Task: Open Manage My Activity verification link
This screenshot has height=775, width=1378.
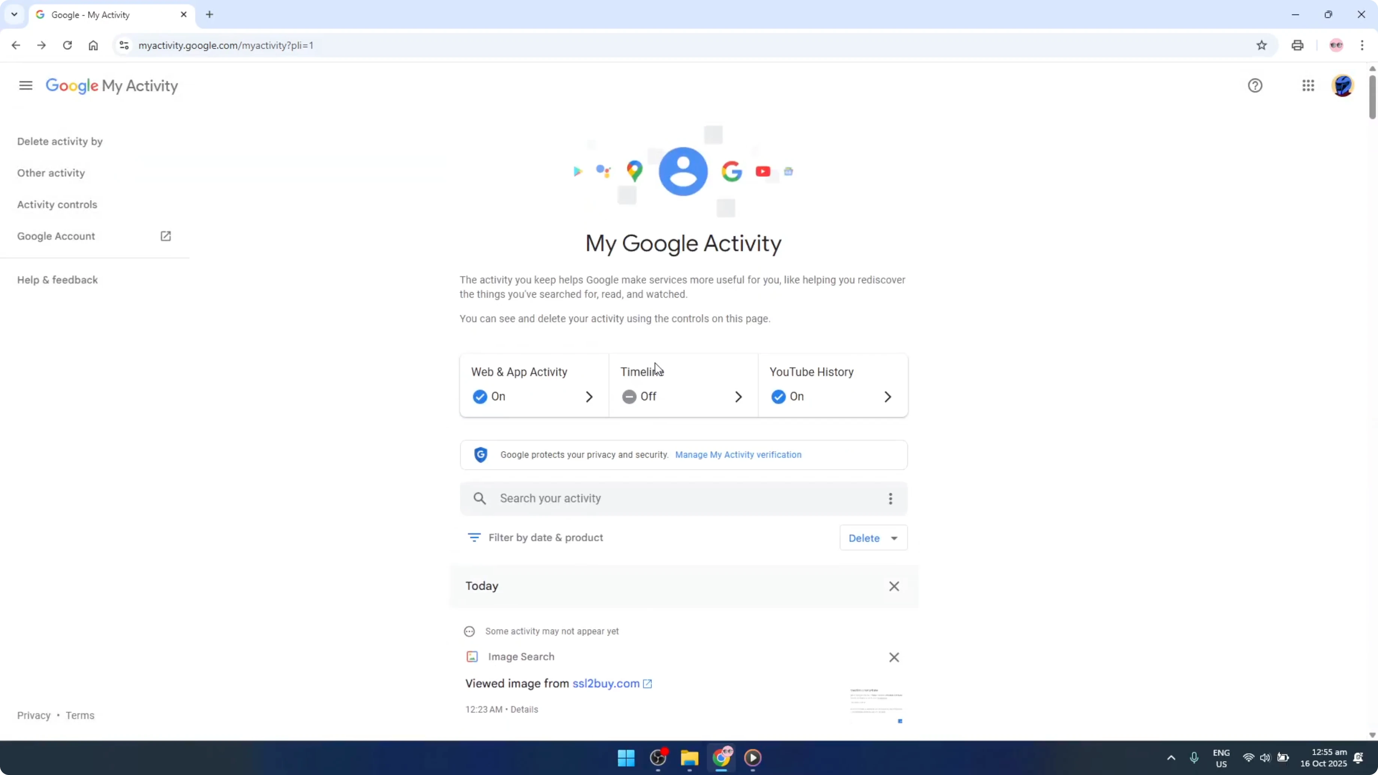Action: 738,455
